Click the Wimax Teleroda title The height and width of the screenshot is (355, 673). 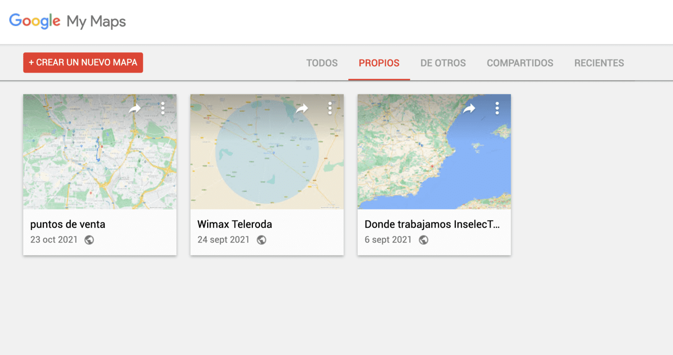(x=235, y=224)
